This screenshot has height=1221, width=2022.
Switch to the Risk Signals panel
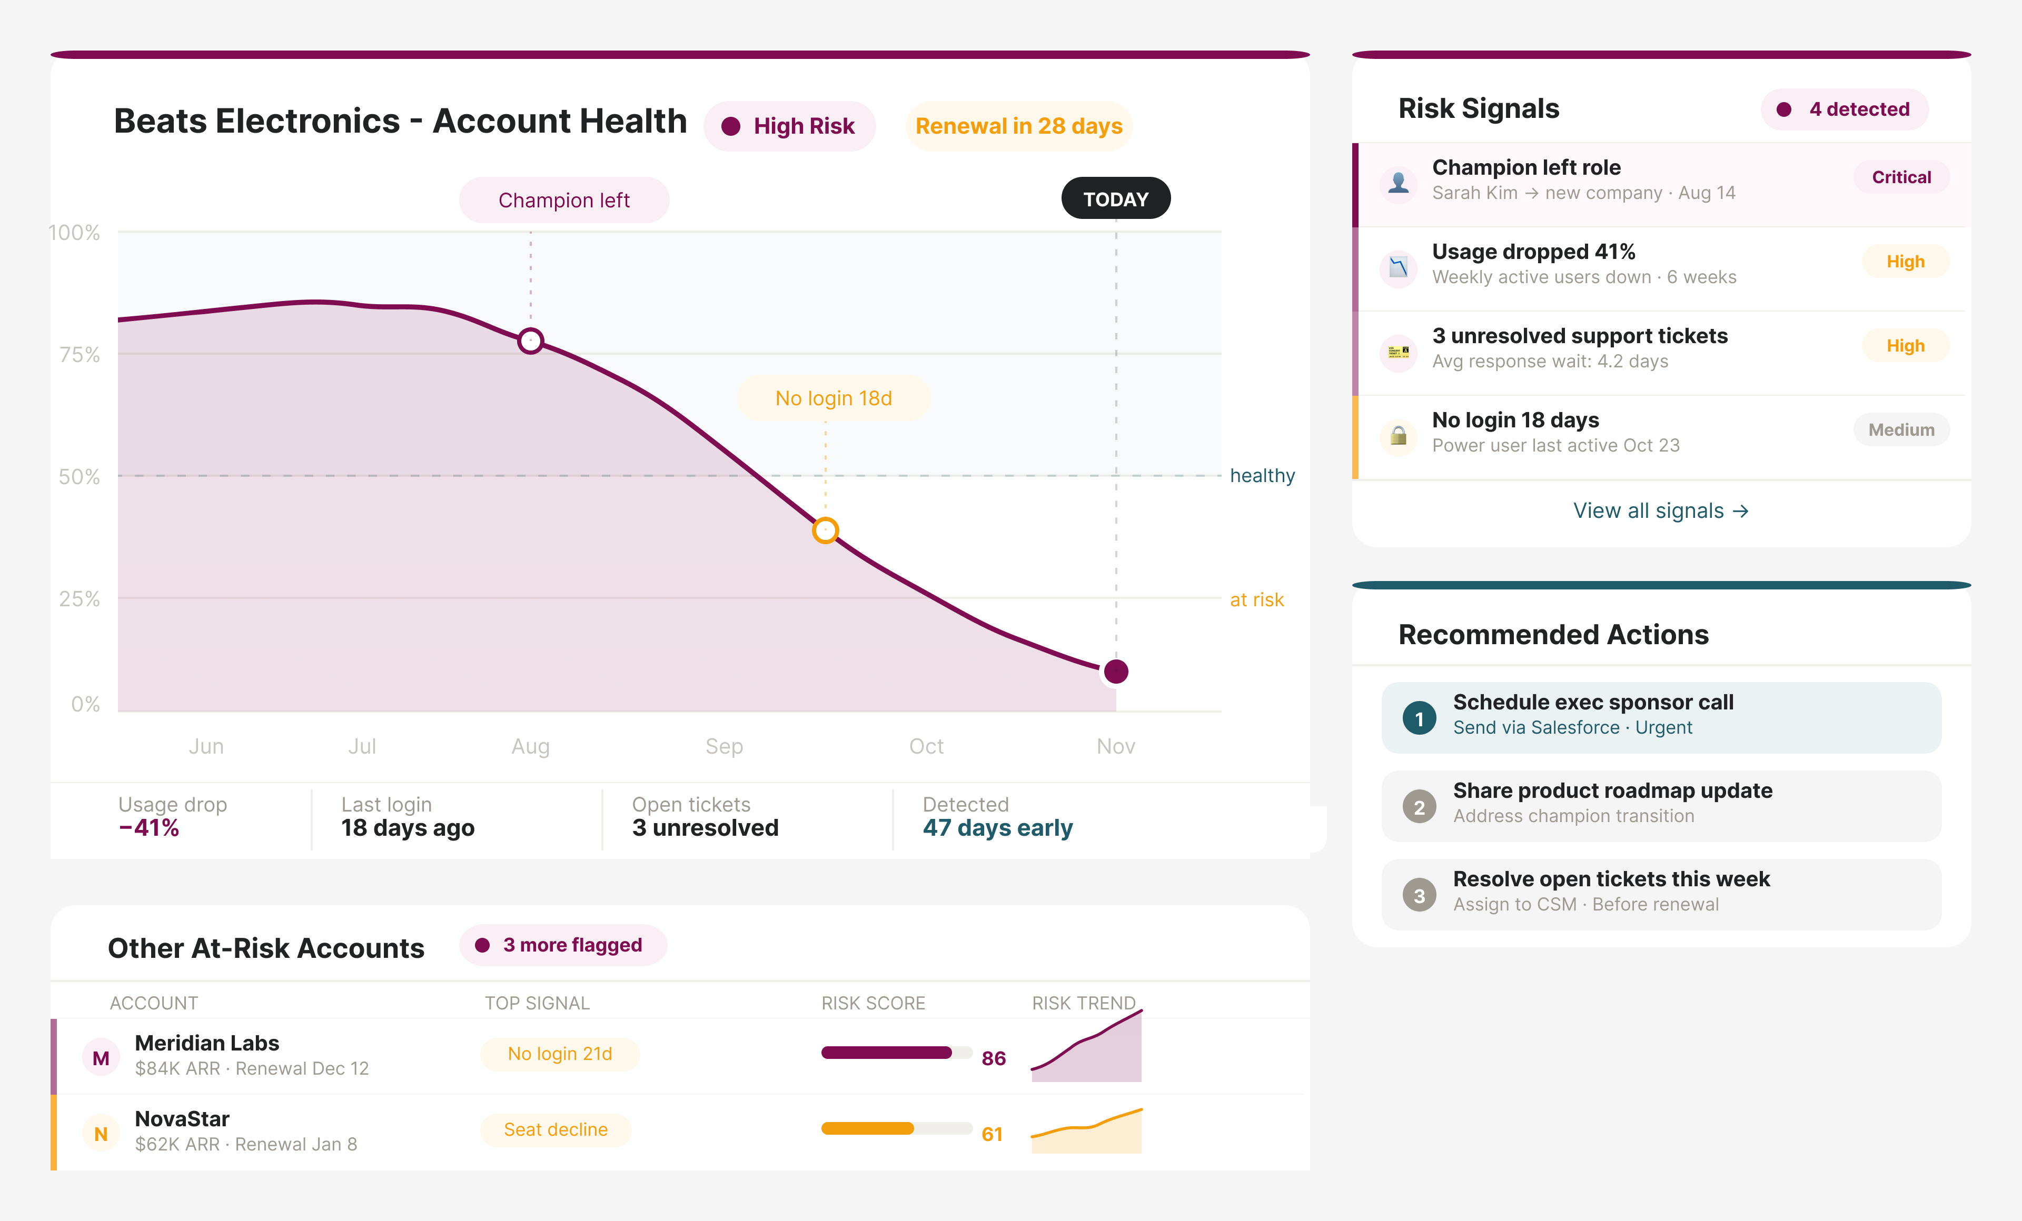1477,107
